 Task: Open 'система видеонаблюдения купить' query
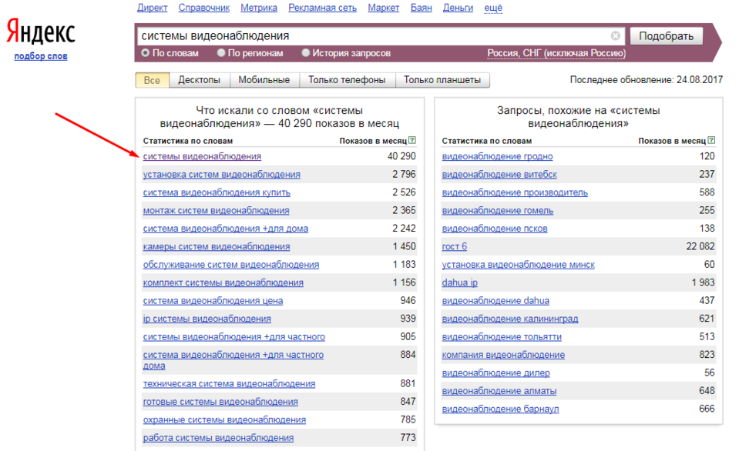217,193
